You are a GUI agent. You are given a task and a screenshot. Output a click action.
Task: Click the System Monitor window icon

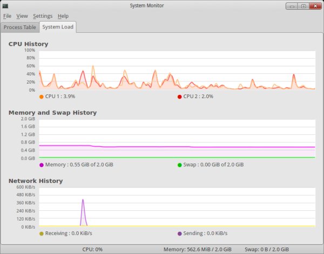(5, 5)
